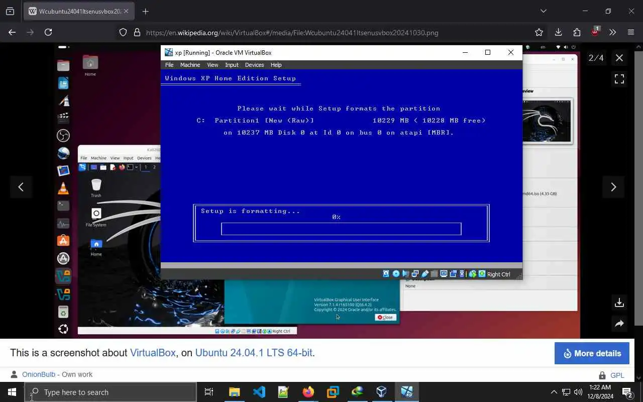
Task: Click the shared folders indicator in VirtualBox status bar
Action: click(x=434, y=274)
